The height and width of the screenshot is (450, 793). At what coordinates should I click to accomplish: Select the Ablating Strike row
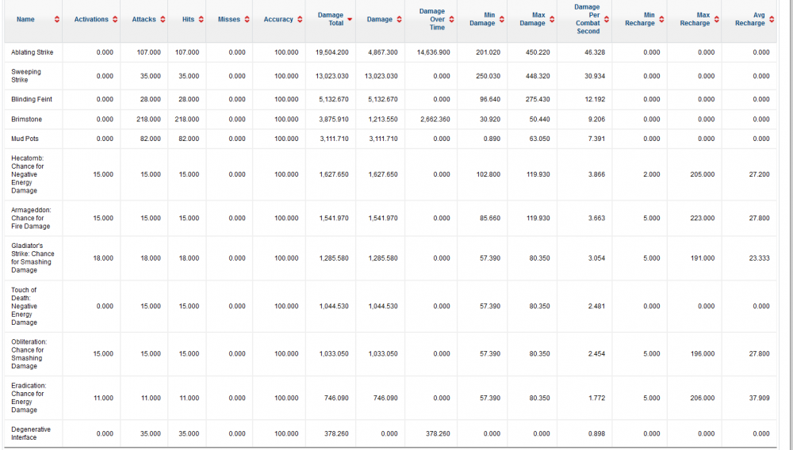click(x=33, y=52)
